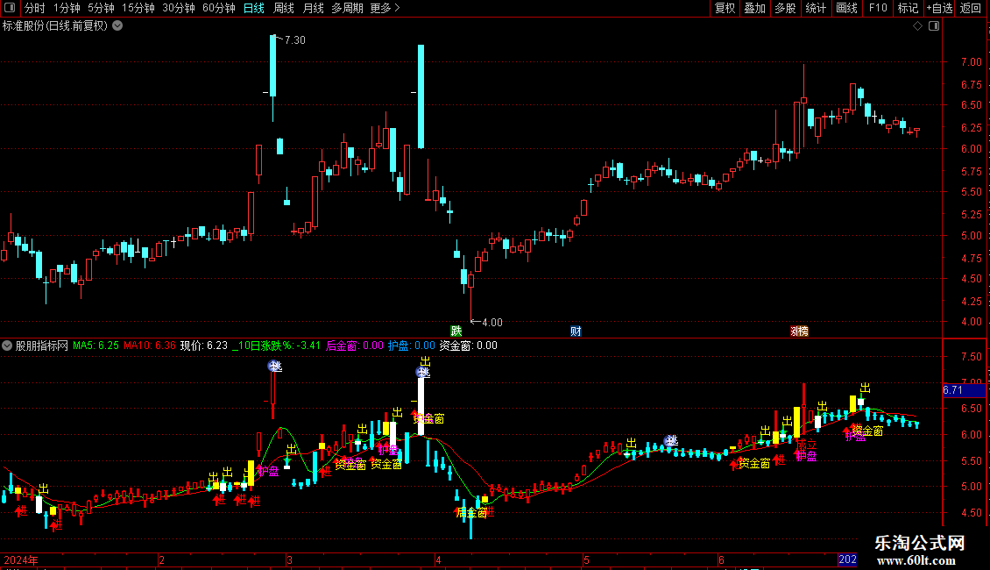Image resolution: width=990 pixels, height=570 pixels.
Task: Click the 7.30 high price label
Action: [x=295, y=40]
